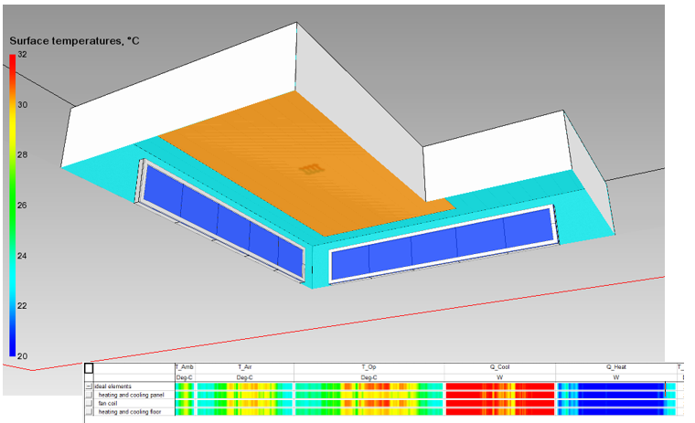Click the table's top-left corner box
Screen dimensions: 695x423
(x=89, y=368)
